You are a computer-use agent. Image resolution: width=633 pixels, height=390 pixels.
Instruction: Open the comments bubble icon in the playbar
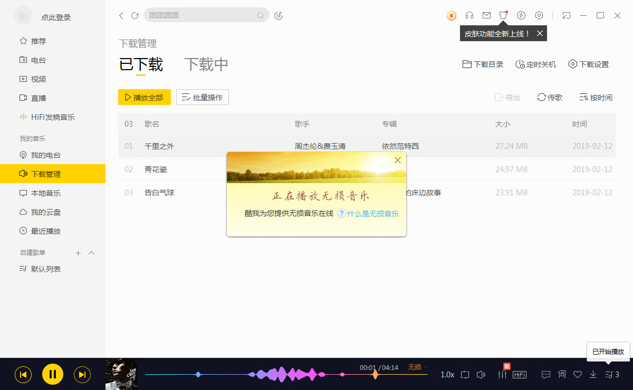pyautogui.click(x=545, y=374)
